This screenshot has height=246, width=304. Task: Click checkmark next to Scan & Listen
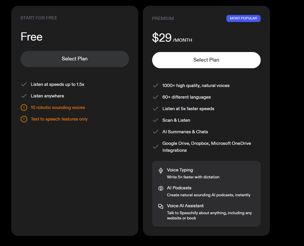point(156,120)
